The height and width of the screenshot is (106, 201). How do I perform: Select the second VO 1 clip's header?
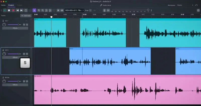(103, 19)
